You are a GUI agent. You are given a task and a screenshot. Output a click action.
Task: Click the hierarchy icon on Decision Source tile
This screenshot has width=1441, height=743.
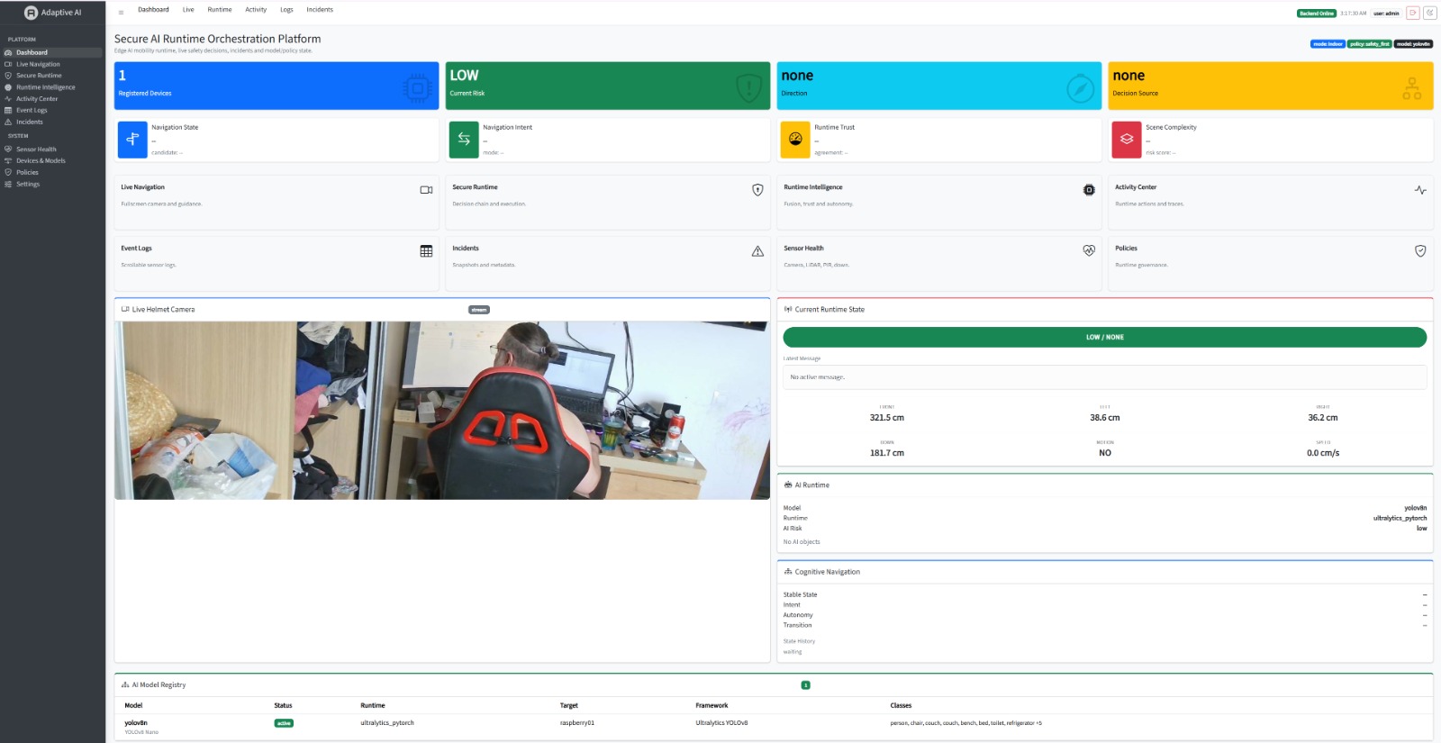(1412, 88)
